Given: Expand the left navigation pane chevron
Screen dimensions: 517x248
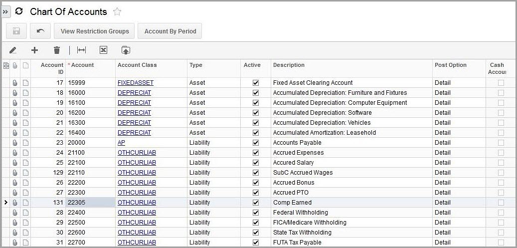Looking at the screenshot, I should 6,11.
